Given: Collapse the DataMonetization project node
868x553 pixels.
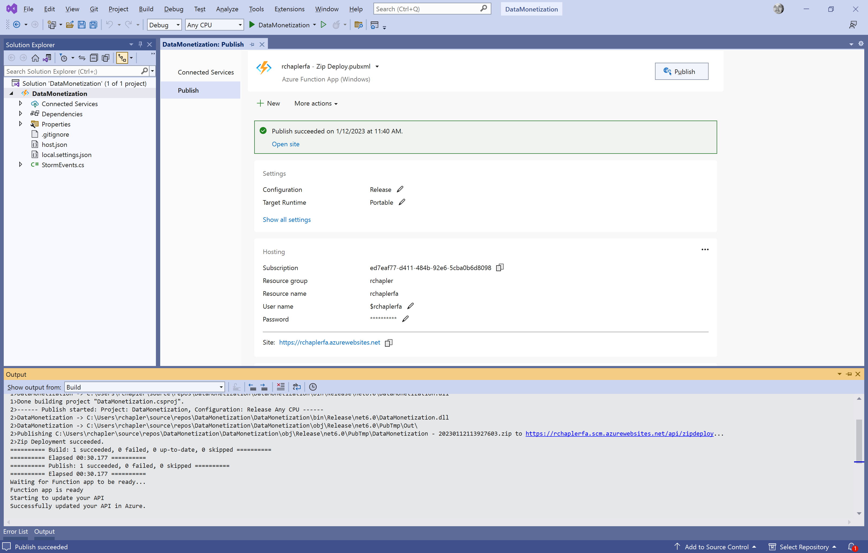Looking at the screenshot, I should [x=12, y=93].
